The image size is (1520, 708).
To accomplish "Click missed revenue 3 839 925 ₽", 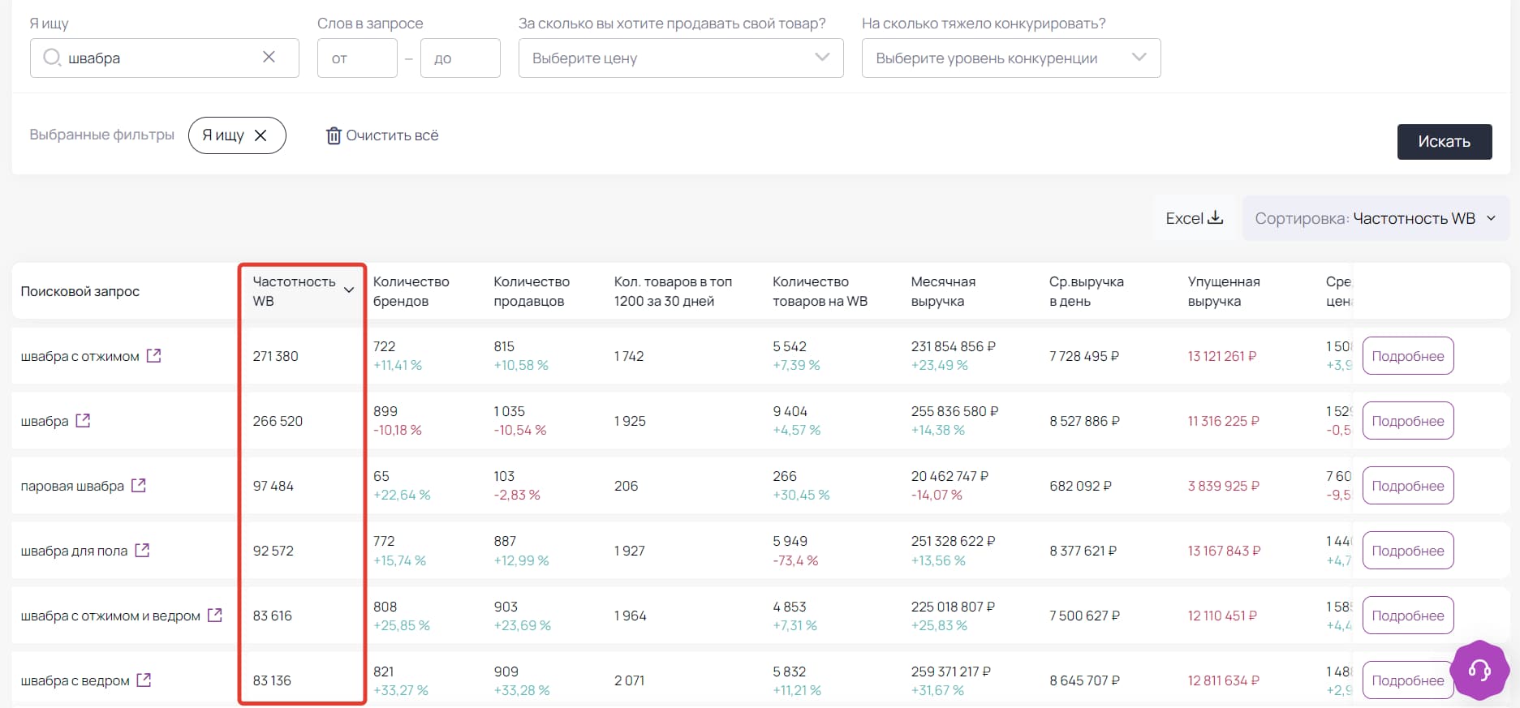I will 1224,486.
